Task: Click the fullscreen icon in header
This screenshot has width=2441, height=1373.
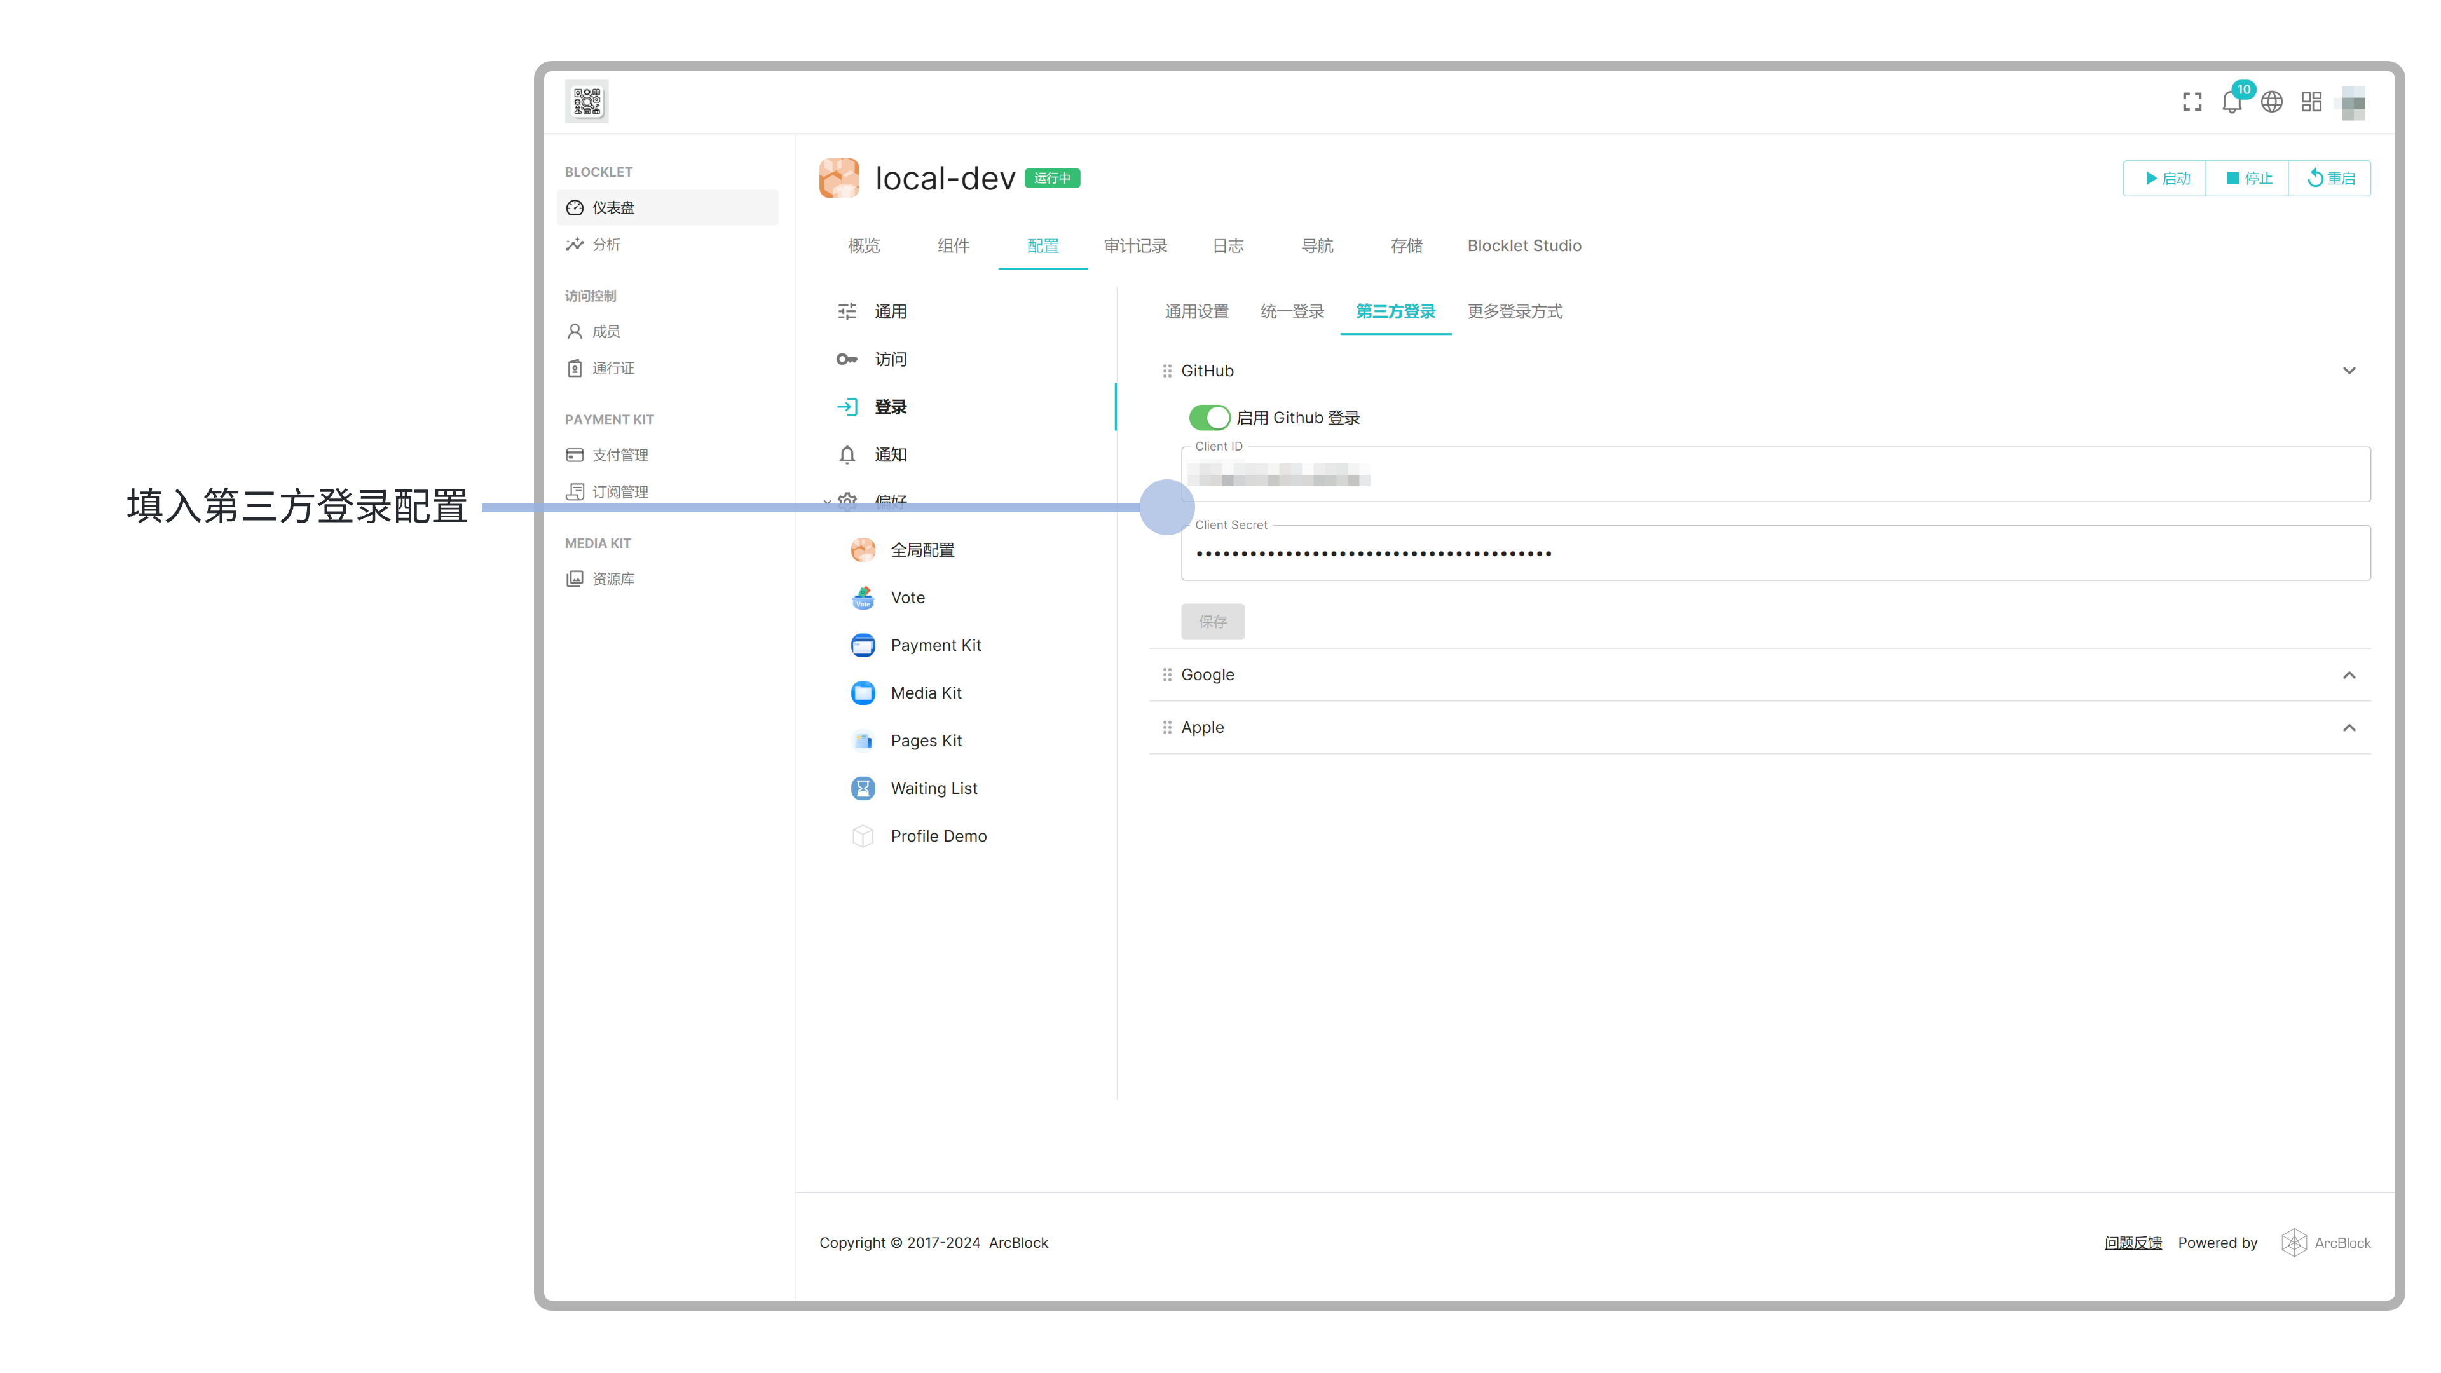Action: 2192,102
